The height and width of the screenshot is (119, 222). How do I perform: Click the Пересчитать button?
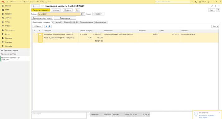(65, 18)
